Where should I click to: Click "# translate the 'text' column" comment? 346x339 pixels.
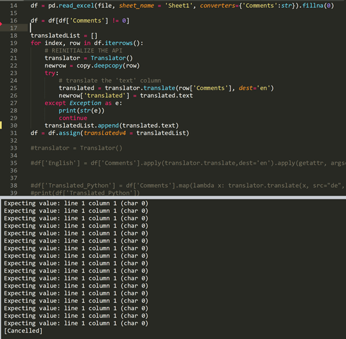point(110,80)
